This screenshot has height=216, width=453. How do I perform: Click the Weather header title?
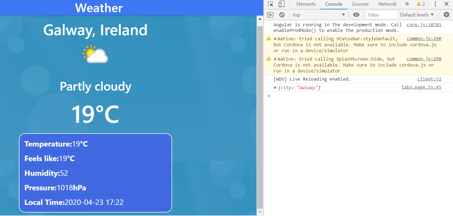pos(99,8)
